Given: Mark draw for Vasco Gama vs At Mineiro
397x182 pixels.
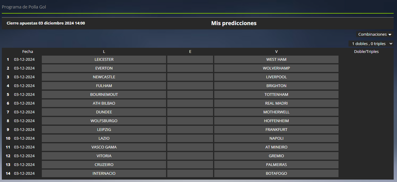Looking at the screenshot, I should pos(190,147).
